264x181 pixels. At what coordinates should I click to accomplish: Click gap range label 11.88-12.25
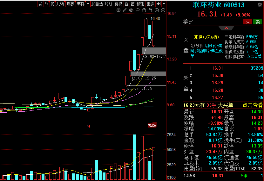(x=144, y=78)
